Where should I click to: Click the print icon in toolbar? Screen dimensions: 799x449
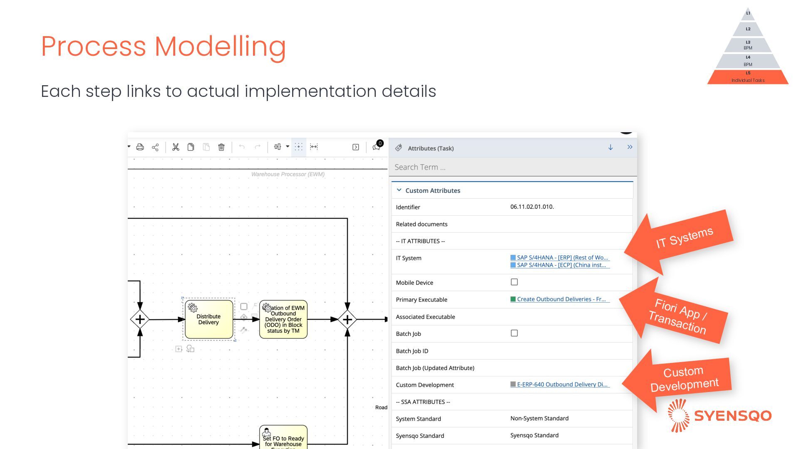click(x=140, y=147)
